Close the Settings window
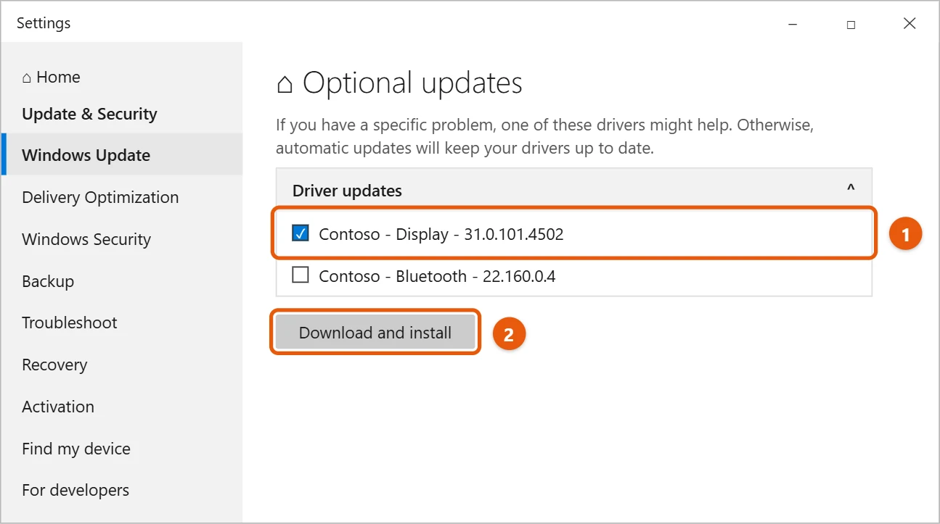The height and width of the screenshot is (524, 940). click(910, 24)
